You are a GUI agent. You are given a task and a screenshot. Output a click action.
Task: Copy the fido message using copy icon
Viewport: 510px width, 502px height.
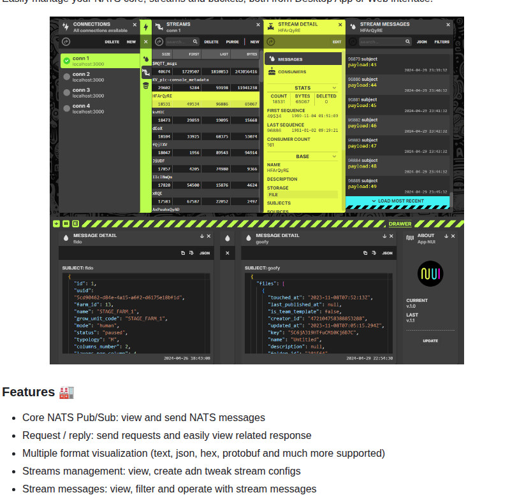[183, 253]
